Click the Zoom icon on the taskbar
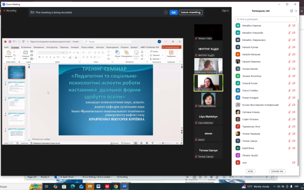The height and width of the screenshot is (190, 304). pyautogui.click(x=124, y=187)
